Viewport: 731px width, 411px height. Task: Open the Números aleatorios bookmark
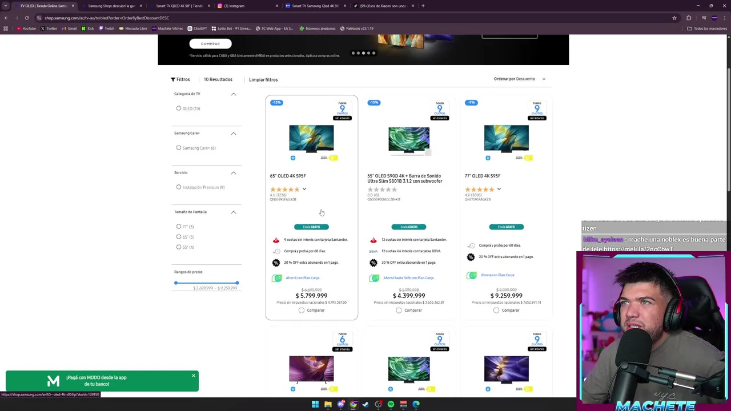pos(317,29)
